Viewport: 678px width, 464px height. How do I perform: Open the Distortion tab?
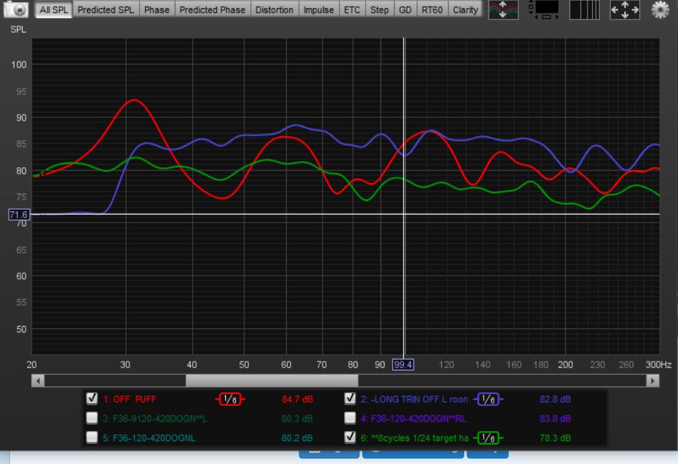pos(274,10)
